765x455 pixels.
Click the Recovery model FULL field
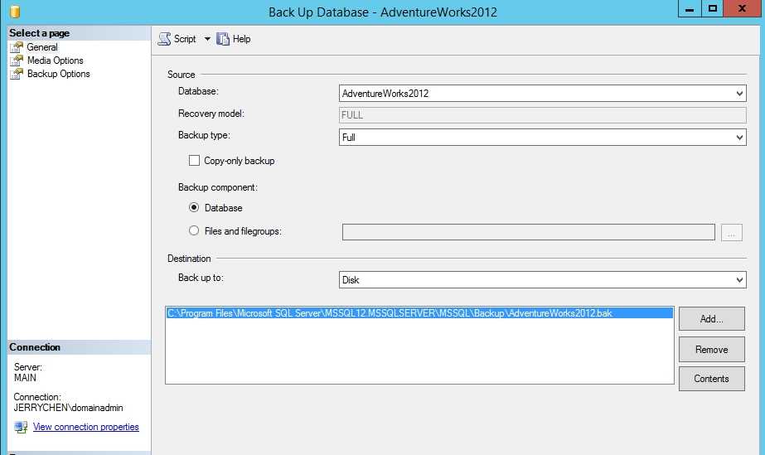click(543, 115)
